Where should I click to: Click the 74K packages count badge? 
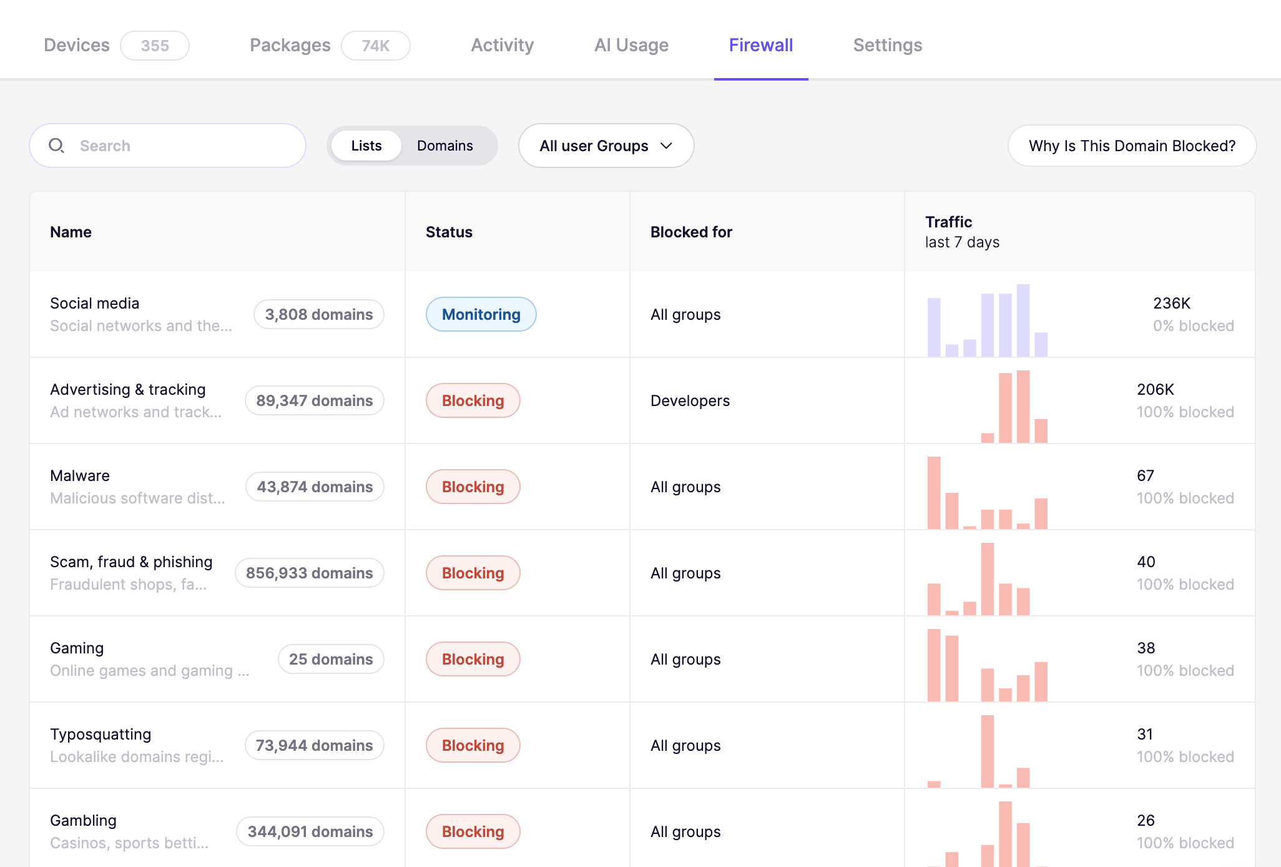pos(376,46)
